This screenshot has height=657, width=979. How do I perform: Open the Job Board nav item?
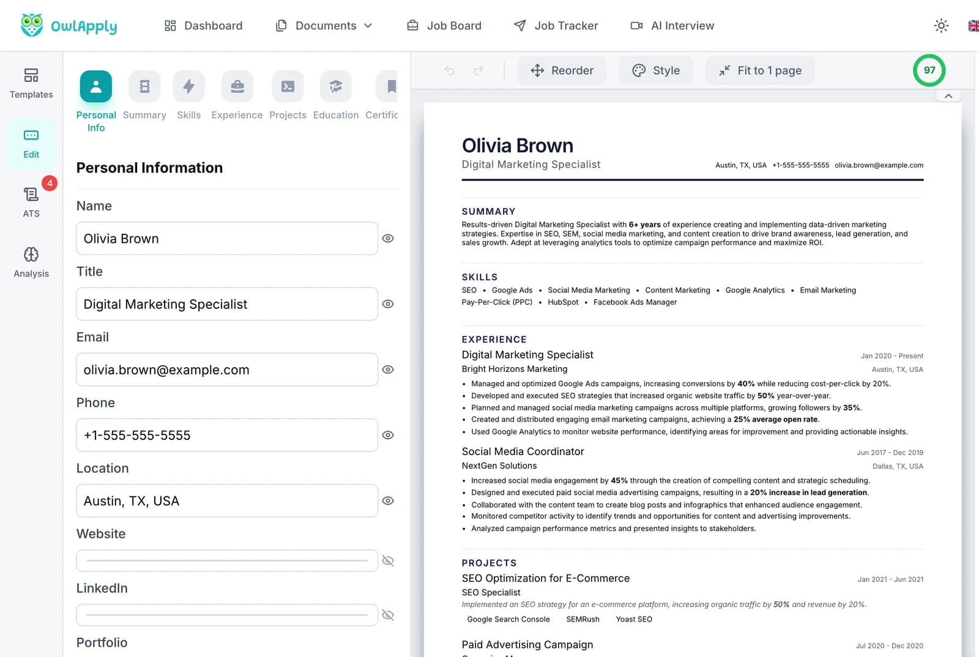point(445,26)
